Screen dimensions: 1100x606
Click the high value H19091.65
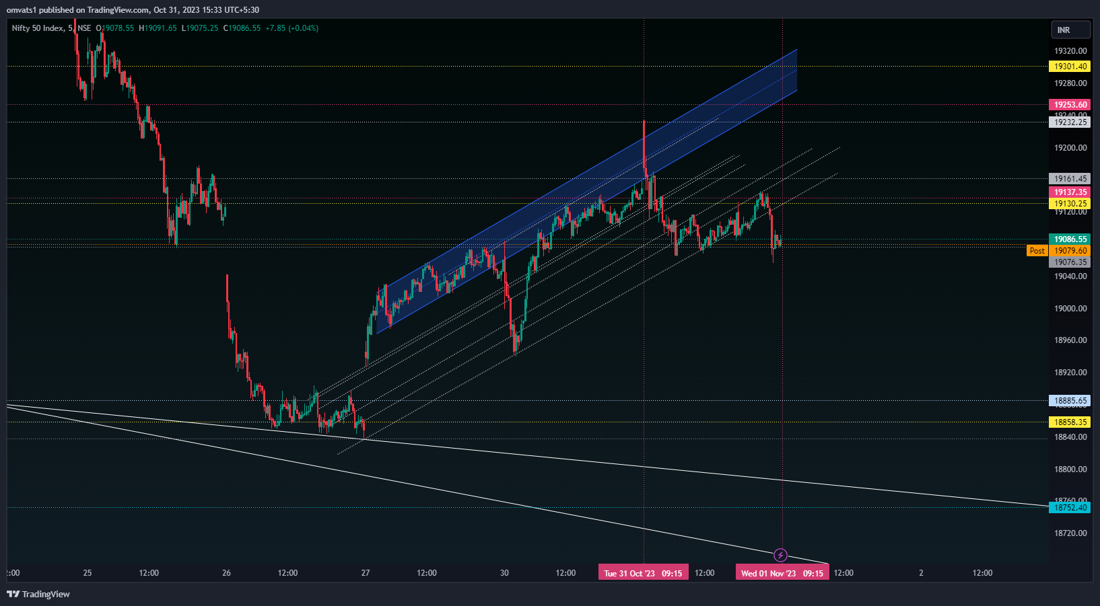pyautogui.click(x=158, y=28)
